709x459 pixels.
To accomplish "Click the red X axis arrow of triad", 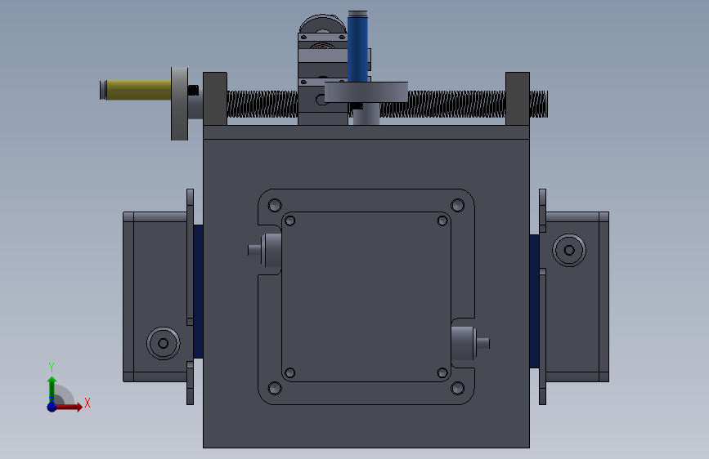I will click(x=70, y=407).
